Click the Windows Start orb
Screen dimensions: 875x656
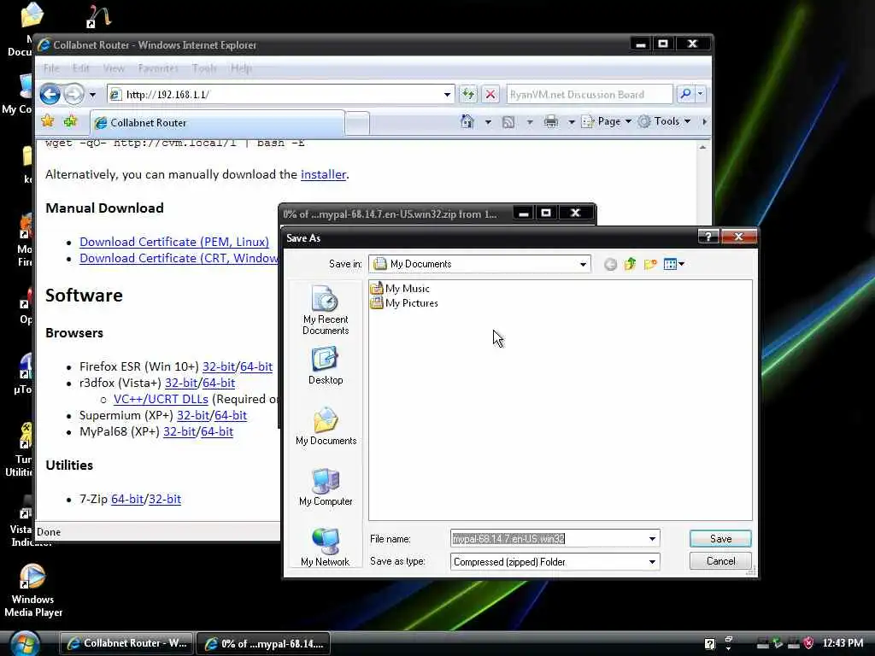coord(25,644)
